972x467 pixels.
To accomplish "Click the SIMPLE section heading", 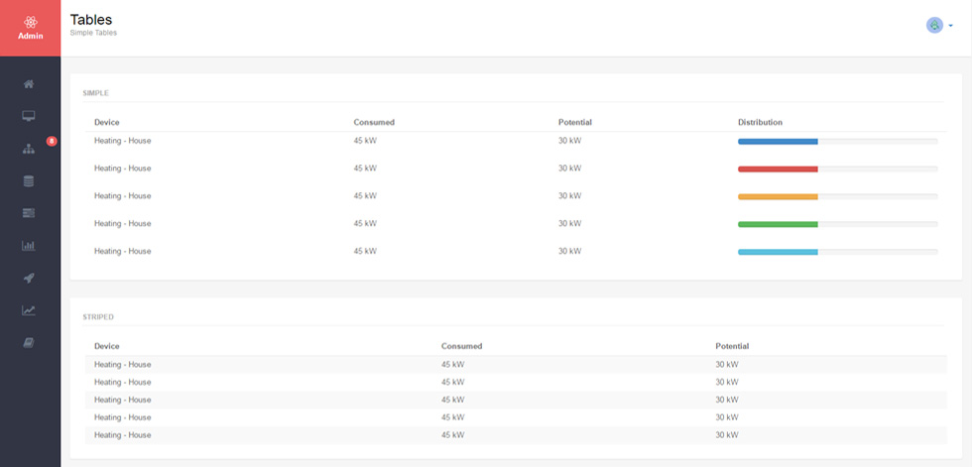I will 95,93.
